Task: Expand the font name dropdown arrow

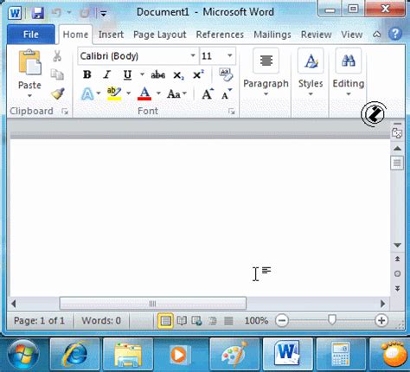Action: [x=193, y=55]
